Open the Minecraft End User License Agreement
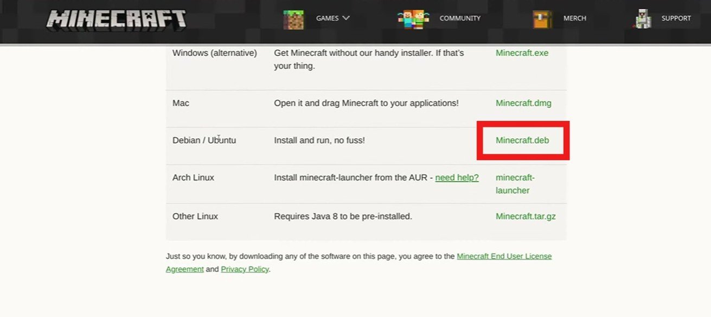The height and width of the screenshot is (317, 711). pyautogui.click(x=358, y=262)
